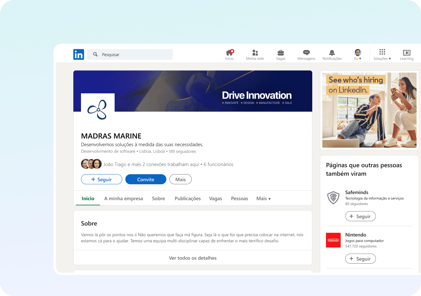
Task: Click Páginas que outras pessoas também viram heading
Action: point(364,169)
